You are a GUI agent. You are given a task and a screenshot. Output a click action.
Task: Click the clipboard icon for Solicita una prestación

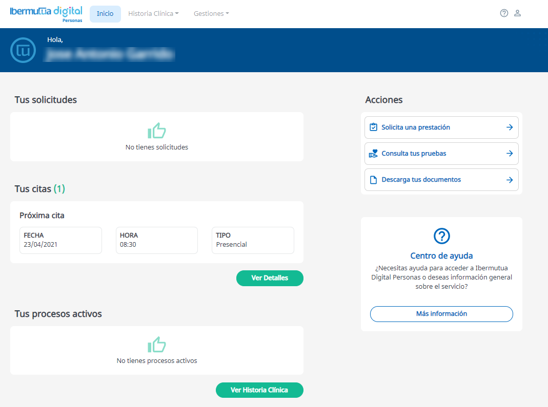point(373,127)
